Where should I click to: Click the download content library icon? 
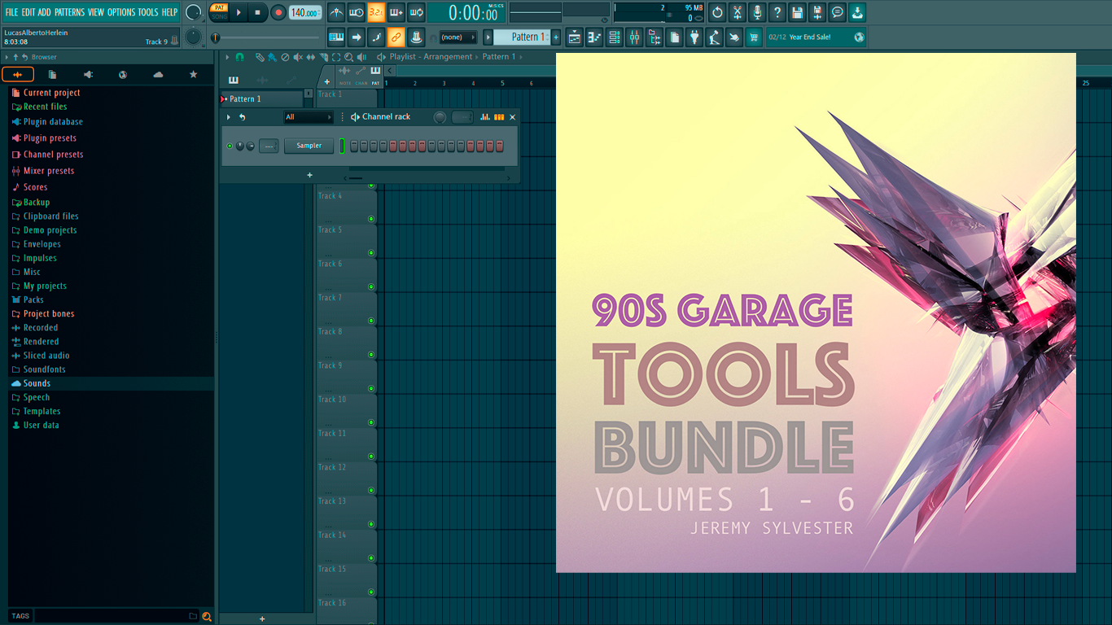(857, 12)
